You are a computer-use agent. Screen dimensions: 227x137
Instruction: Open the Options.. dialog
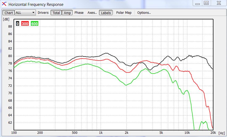click(144, 13)
